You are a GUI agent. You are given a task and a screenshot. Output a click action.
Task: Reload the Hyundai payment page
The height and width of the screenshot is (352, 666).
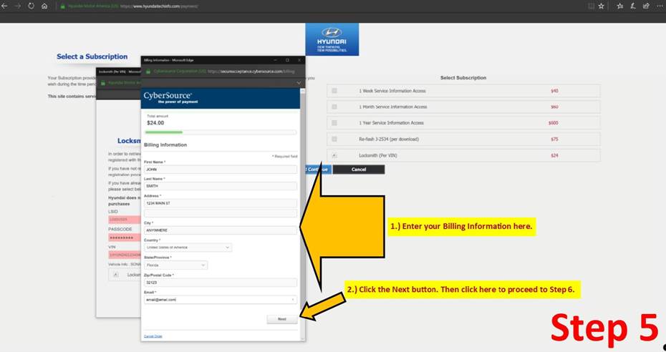[31, 6]
